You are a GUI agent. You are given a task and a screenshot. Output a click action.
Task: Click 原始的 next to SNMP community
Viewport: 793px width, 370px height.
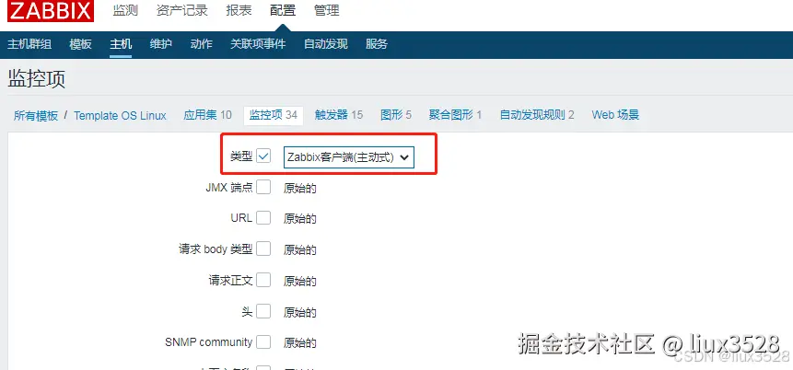pos(300,343)
